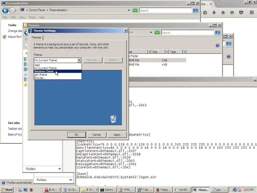Click the Themes tab in Theme Settings

click(36, 38)
